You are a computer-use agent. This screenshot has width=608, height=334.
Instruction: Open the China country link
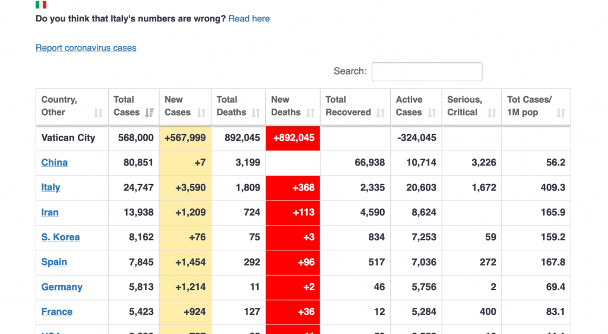coord(55,163)
